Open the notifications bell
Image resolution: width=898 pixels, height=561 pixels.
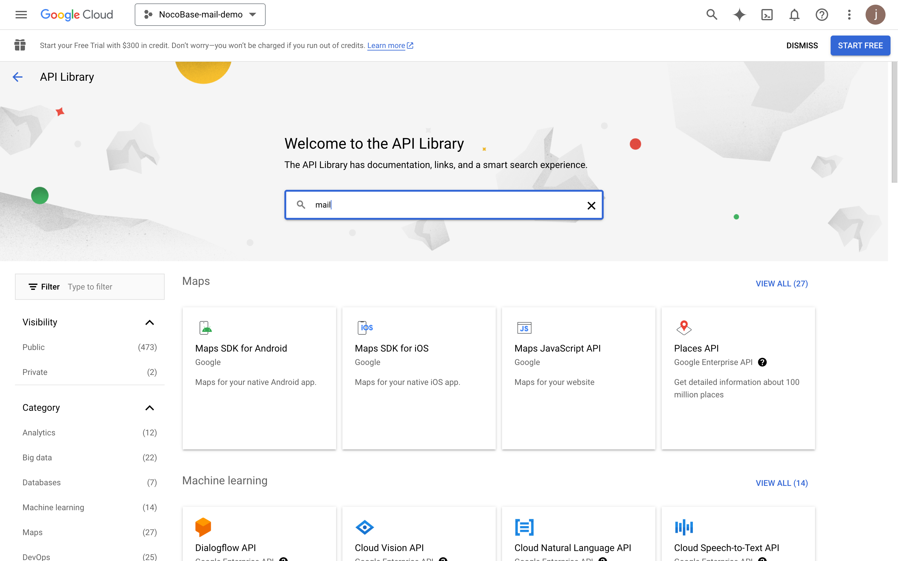794,14
